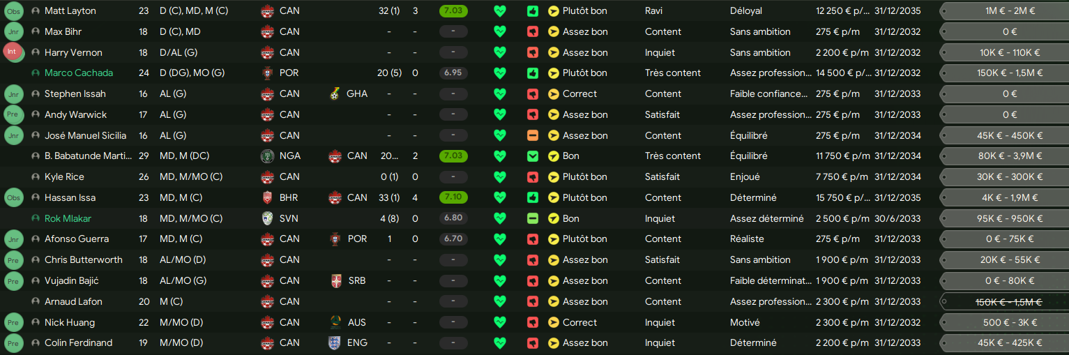1069x355 pixels.
Task: Open Rok Mlakar's player profile
Action: tap(68, 218)
